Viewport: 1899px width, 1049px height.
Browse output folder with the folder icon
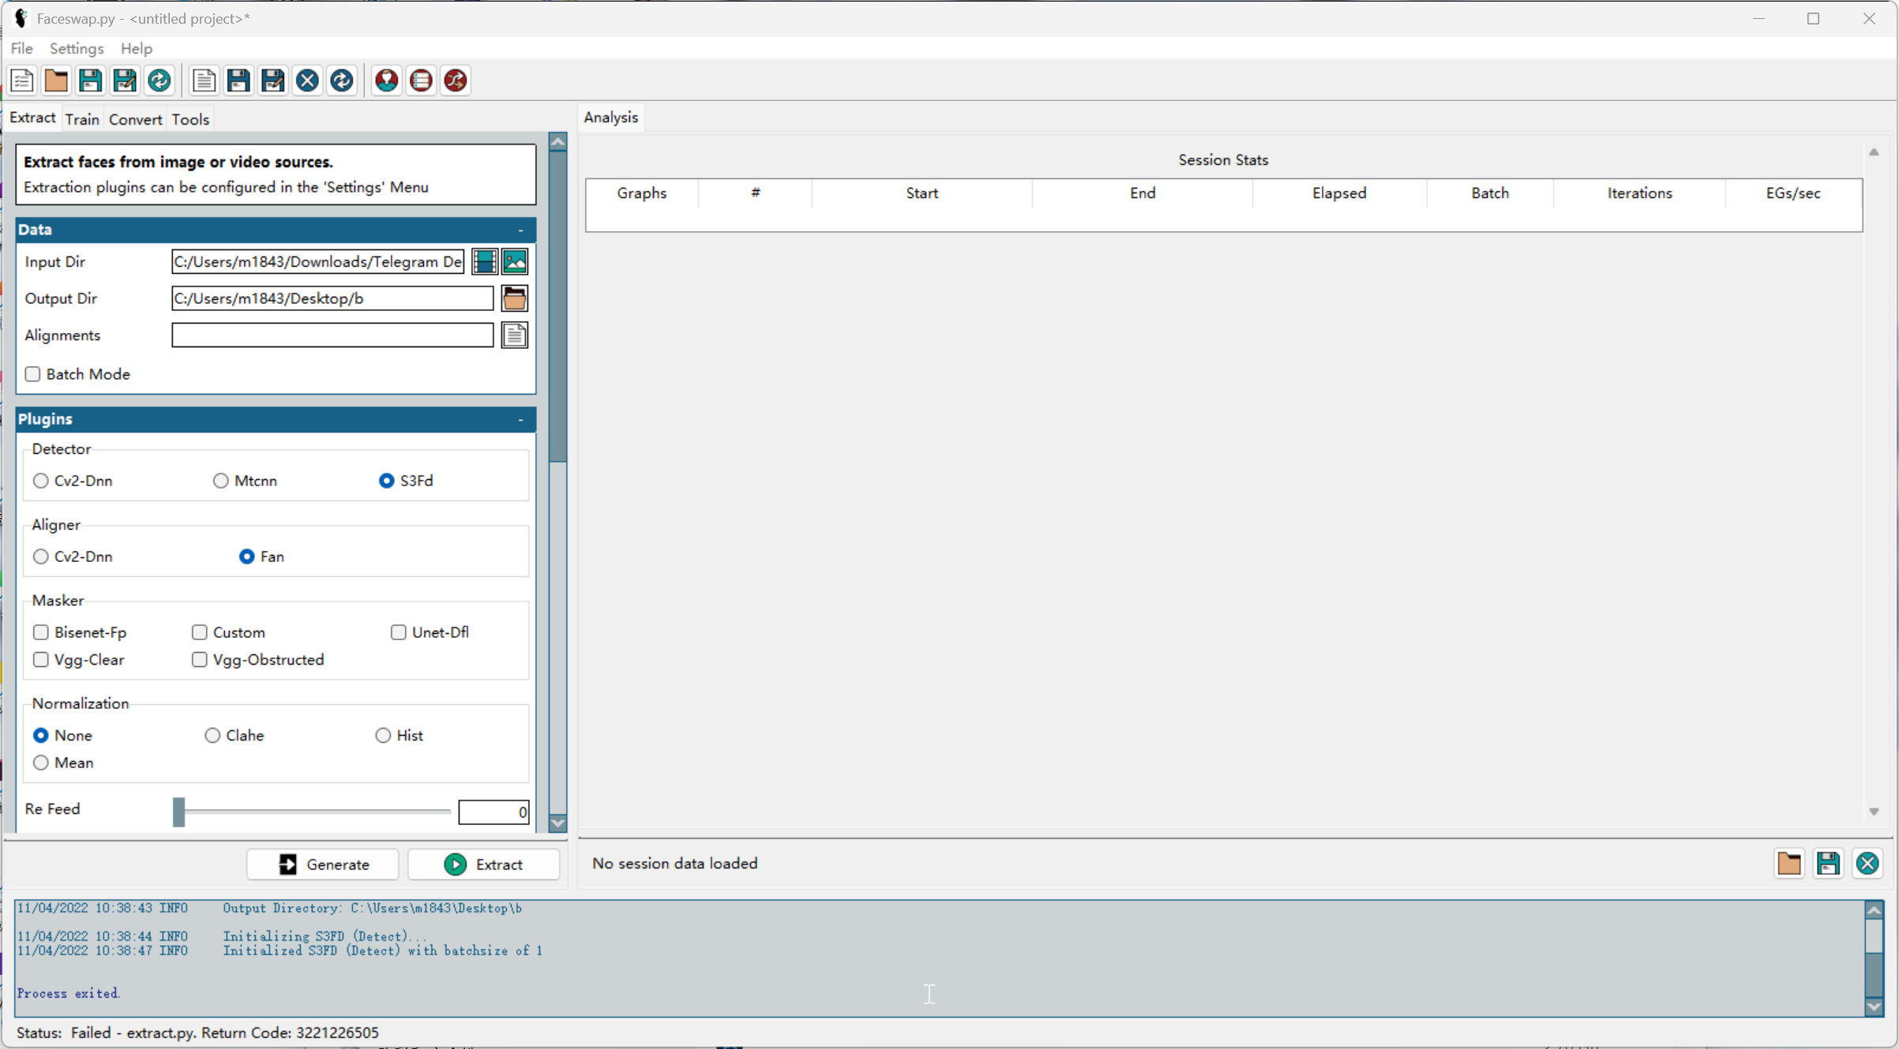tap(514, 298)
